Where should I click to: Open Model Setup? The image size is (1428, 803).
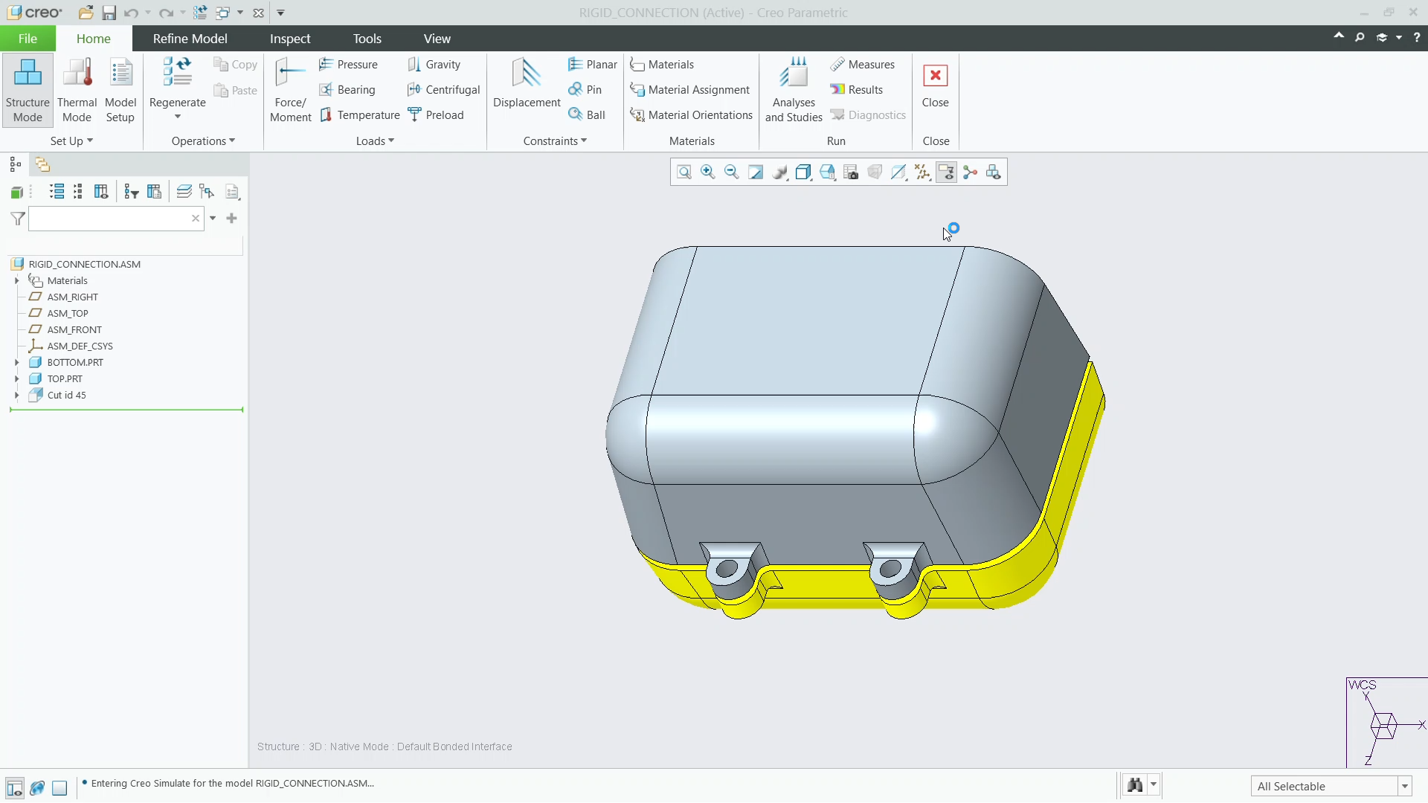pos(120,90)
